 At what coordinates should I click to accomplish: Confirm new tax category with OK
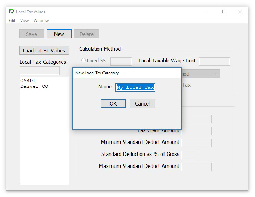pos(113,104)
